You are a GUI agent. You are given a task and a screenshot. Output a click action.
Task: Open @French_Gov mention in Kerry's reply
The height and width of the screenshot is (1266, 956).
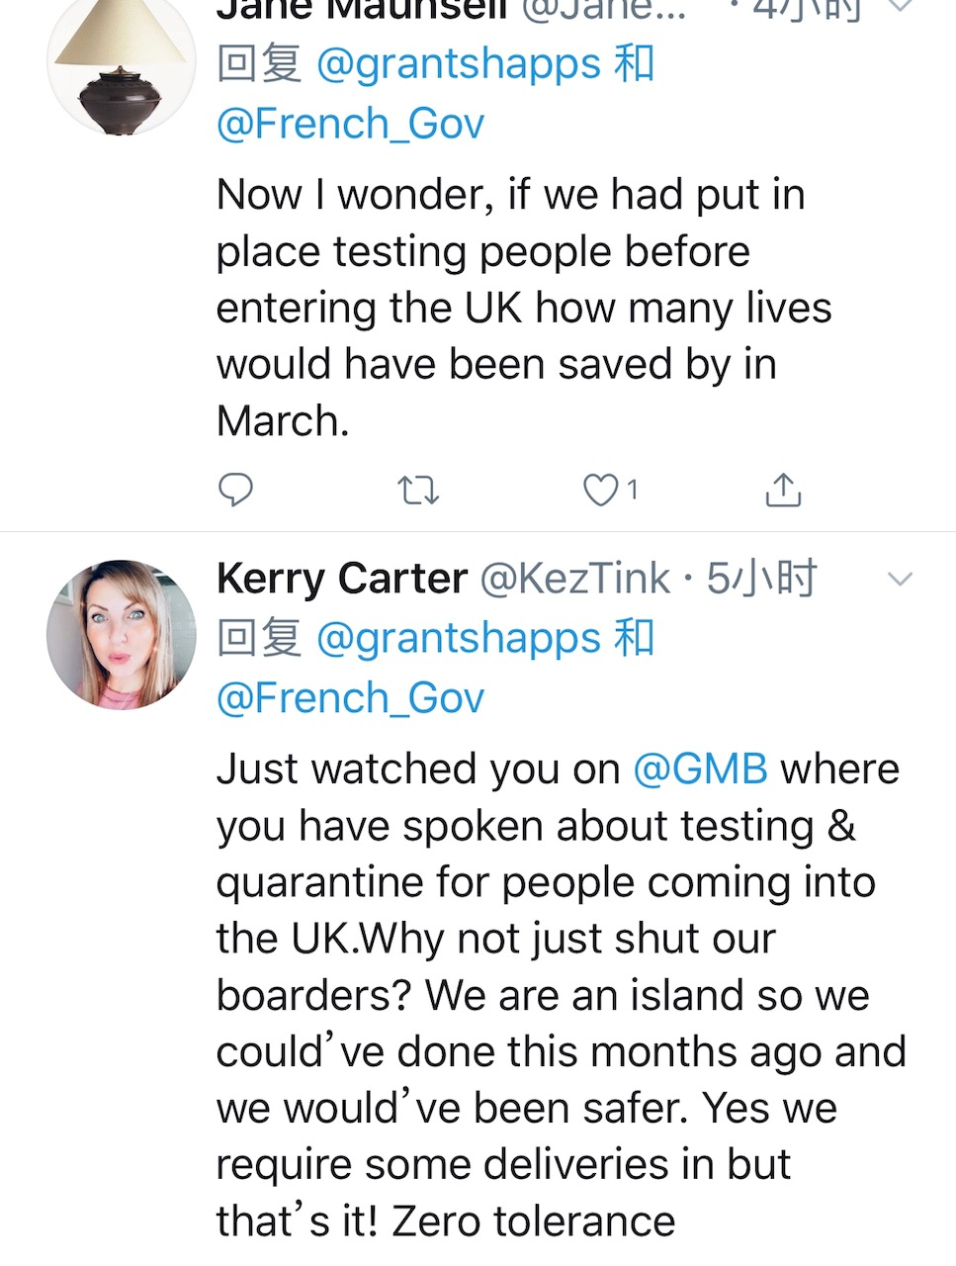point(350,698)
